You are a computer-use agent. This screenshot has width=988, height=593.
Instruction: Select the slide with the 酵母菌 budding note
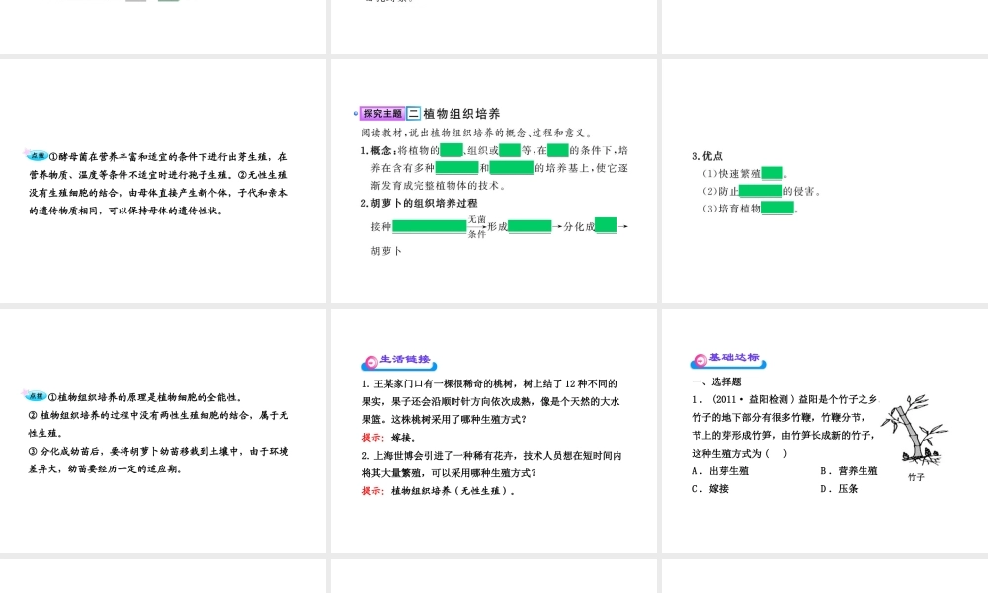click(163, 181)
